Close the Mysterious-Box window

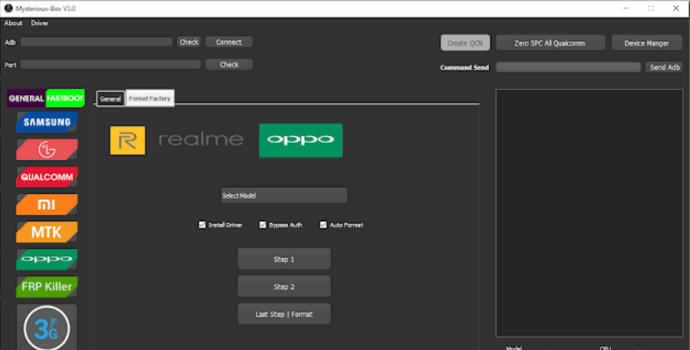pos(676,8)
